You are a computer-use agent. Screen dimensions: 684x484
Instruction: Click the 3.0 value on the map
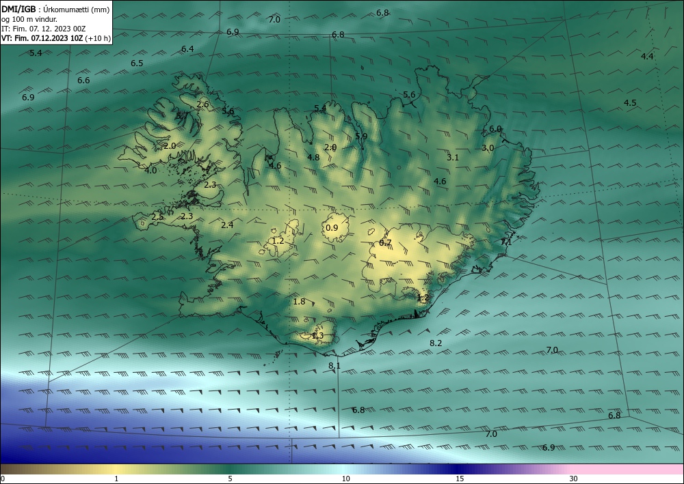pyautogui.click(x=488, y=148)
